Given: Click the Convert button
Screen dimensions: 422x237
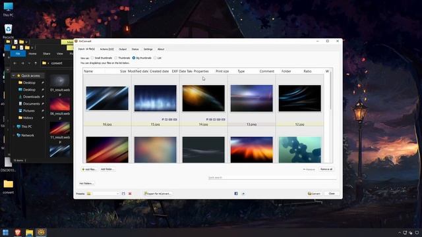Looking at the screenshot, I should click(x=314, y=194).
